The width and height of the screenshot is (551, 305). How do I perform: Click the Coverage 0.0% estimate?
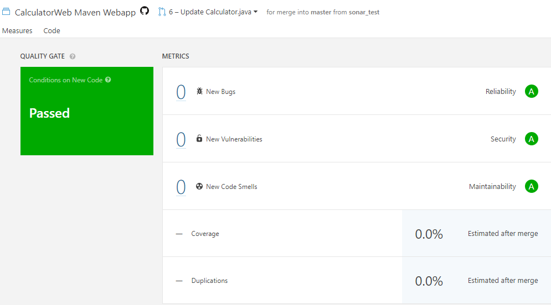pos(429,234)
